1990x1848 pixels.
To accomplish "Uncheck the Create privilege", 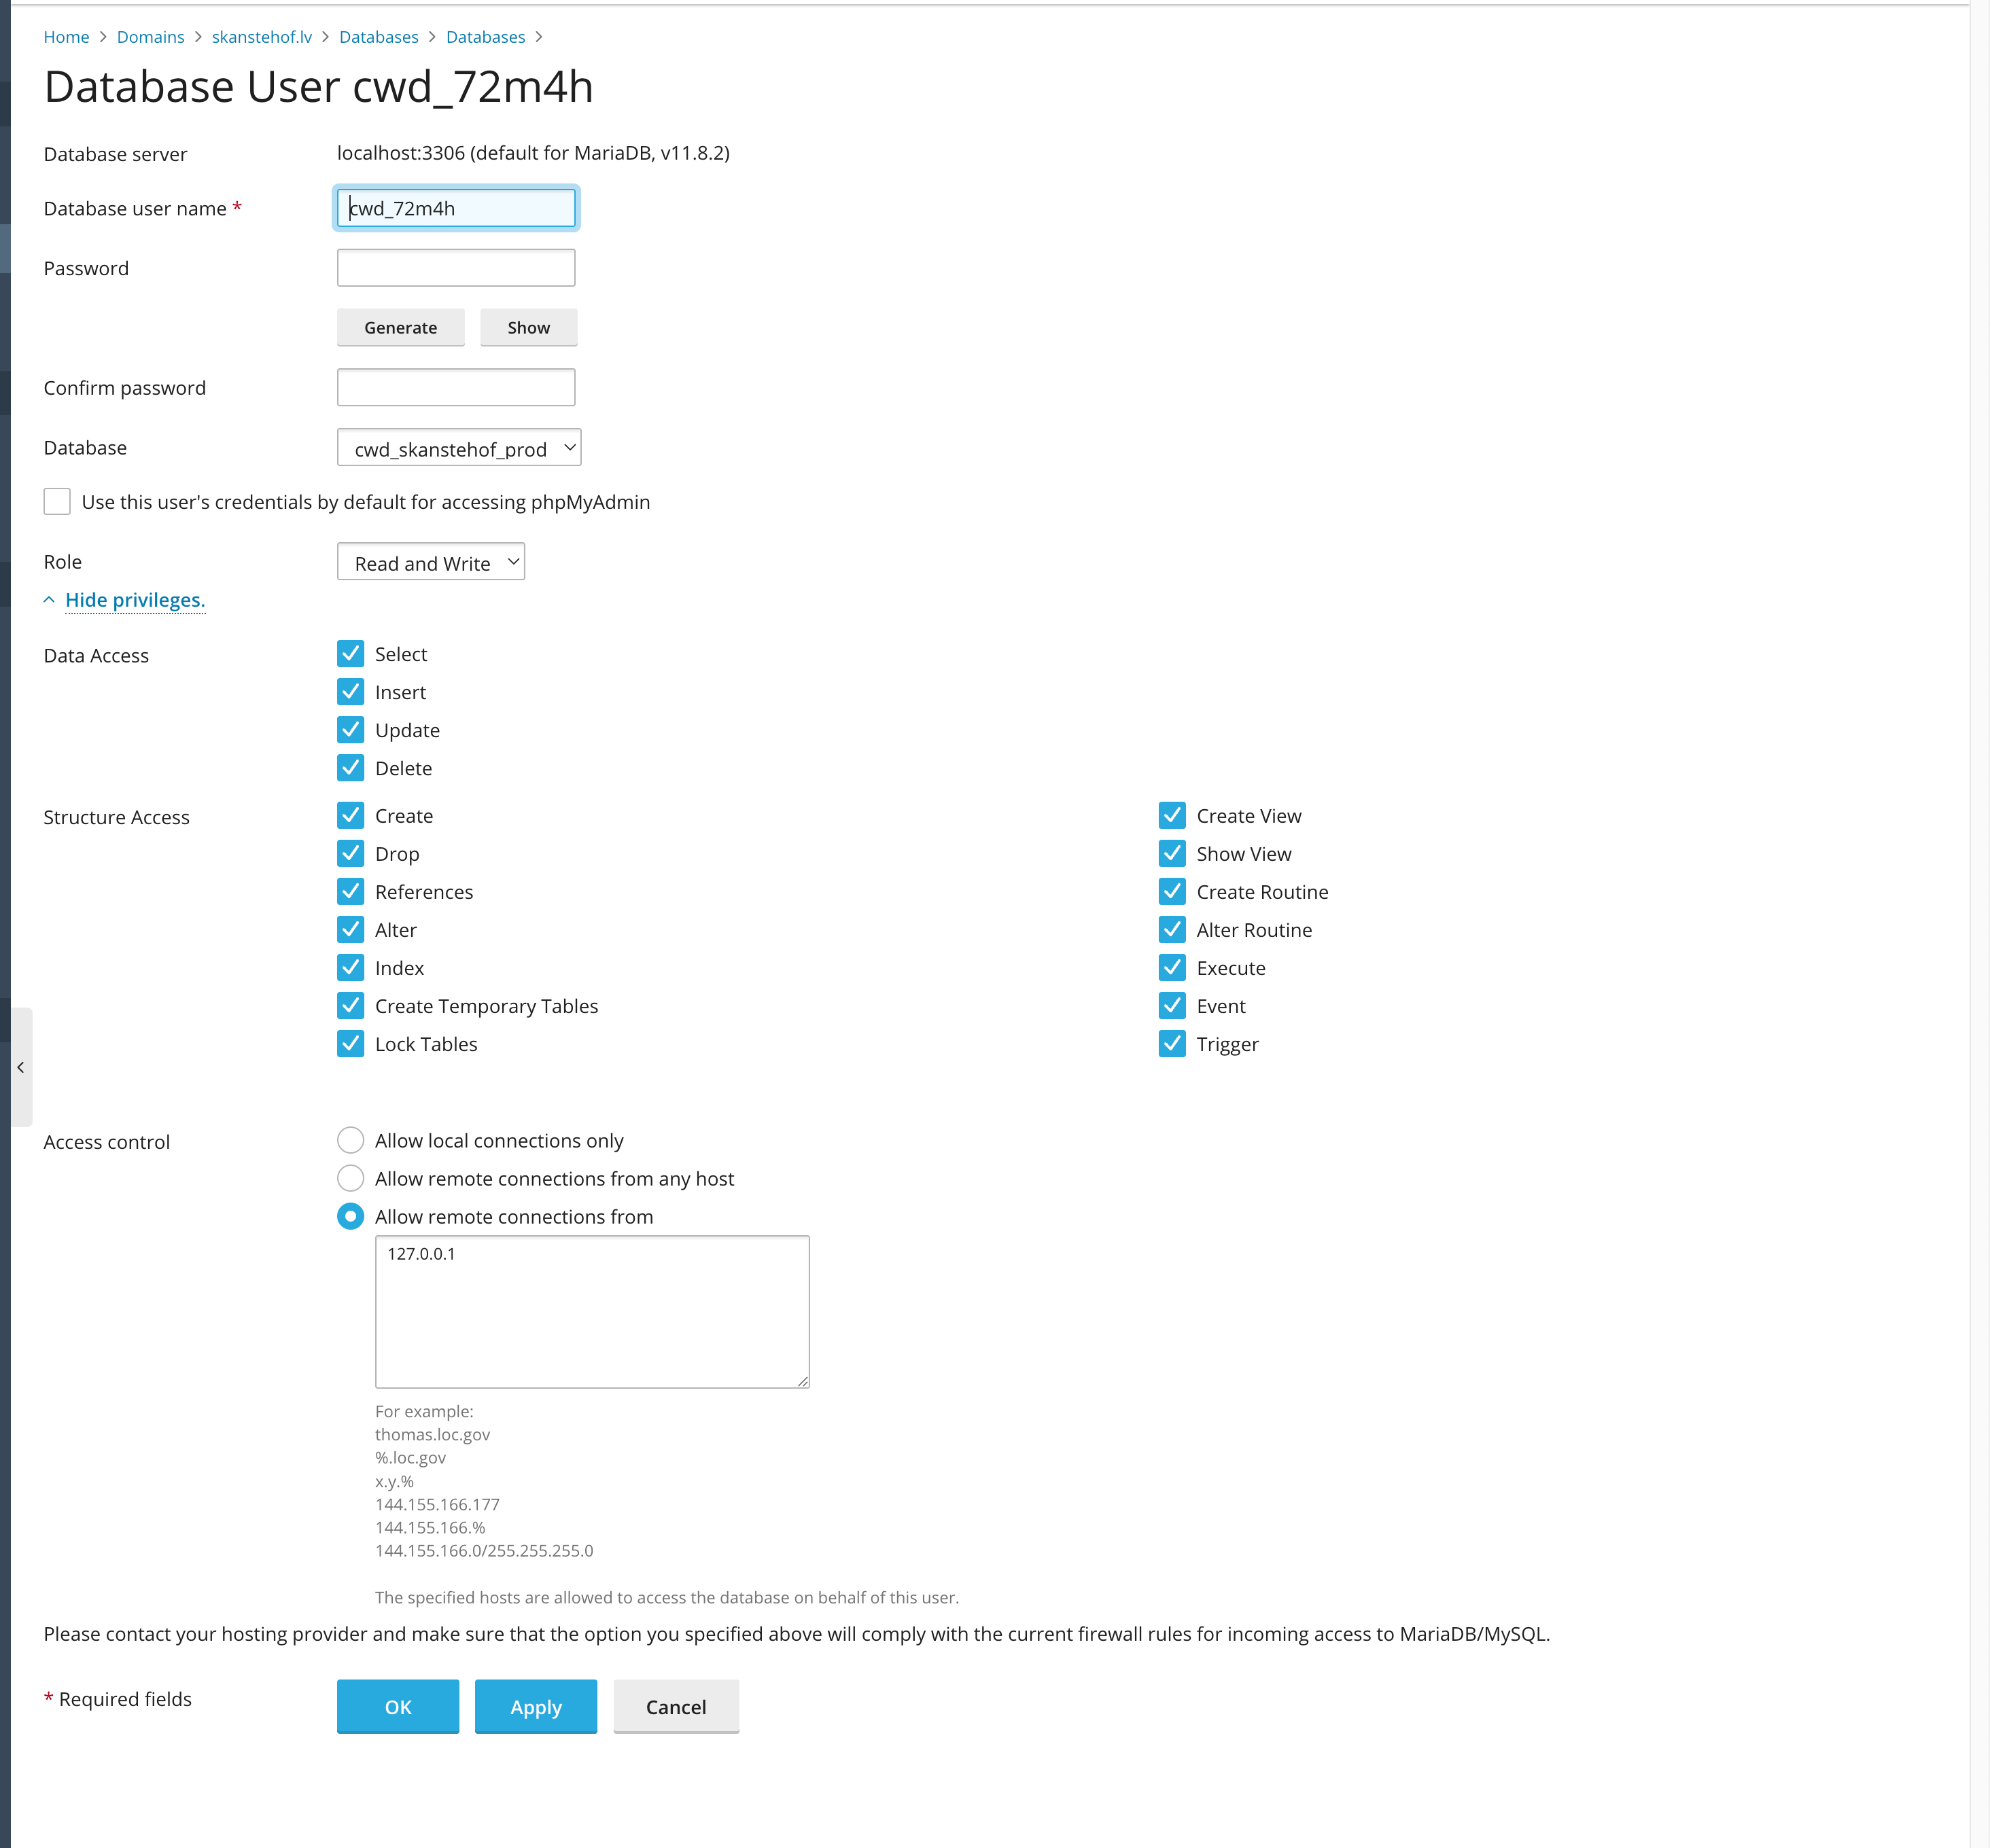I will coord(351,816).
